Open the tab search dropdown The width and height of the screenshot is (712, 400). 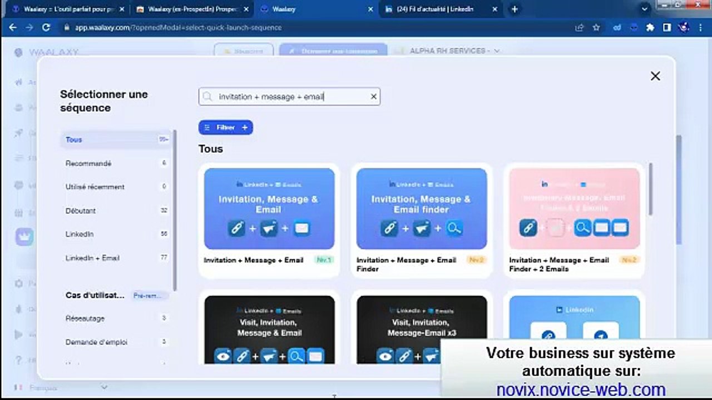coord(645,9)
